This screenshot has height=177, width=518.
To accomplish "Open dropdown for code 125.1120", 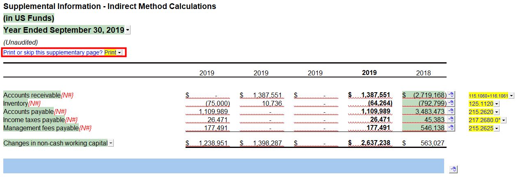I will 497,104.
